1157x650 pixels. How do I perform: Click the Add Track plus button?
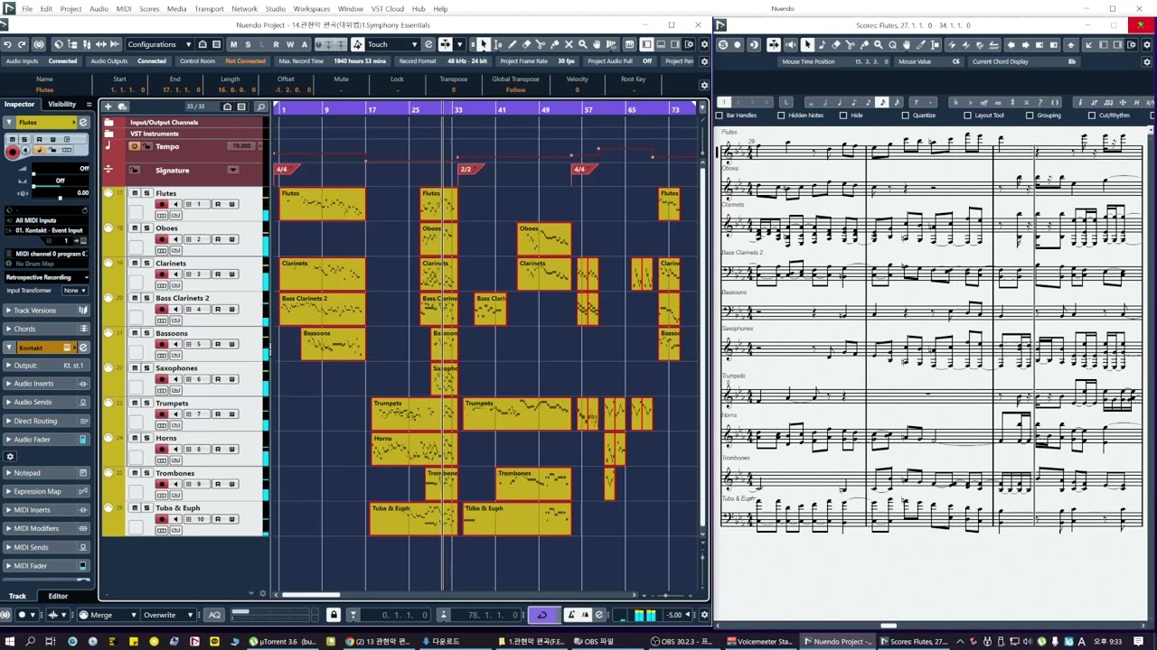(108, 107)
